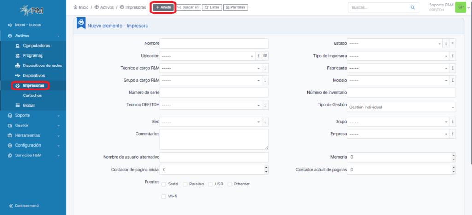Click the info icon beside Fabricante
472x215 pixels.
(x=453, y=68)
